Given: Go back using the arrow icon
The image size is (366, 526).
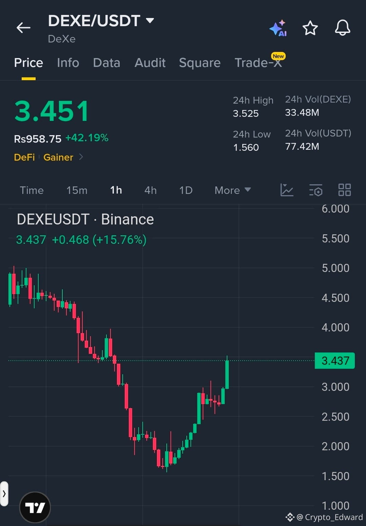Looking at the screenshot, I should [x=23, y=28].
